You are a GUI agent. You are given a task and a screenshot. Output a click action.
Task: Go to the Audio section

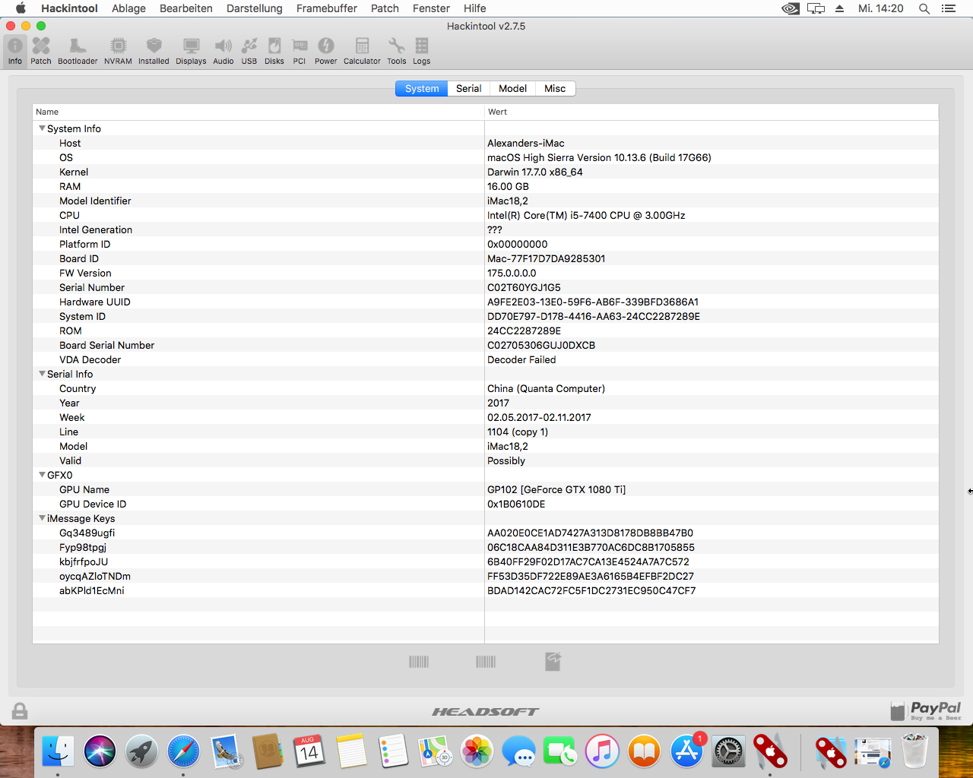point(223,51)
